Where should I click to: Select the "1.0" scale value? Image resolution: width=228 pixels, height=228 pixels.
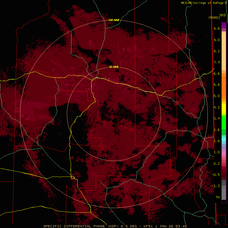pyautogui.click(x=217, y=153)
